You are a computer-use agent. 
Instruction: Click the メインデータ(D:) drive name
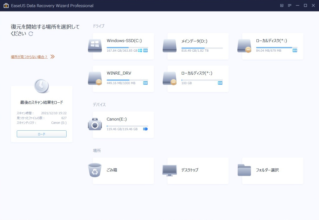[x=194, y=41]
